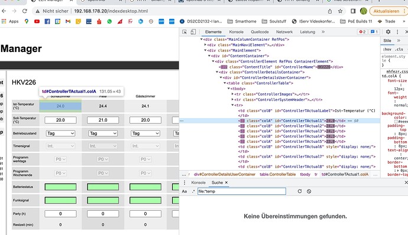Viewport: 408px width, 235px height.
Task: Switch to the Konsole tab in top bar
Action: point(237,32)
